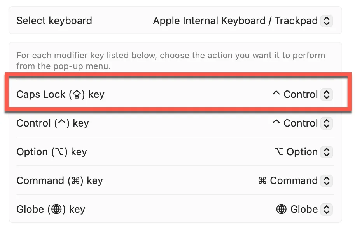Screen dimensions: 357x229
Task: Click the globe symbol in the Globe key label
Action: 56,210
